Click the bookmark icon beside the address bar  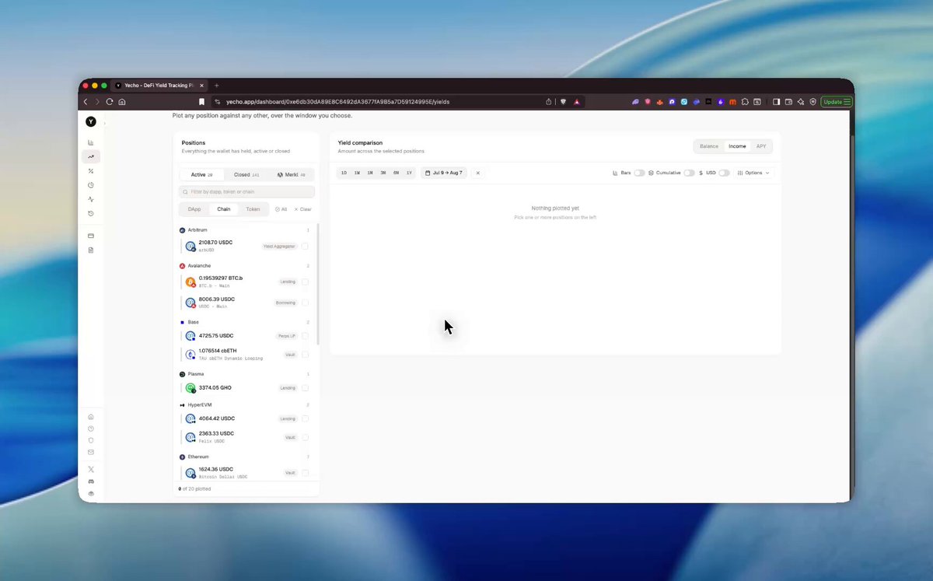pos(202,102)
